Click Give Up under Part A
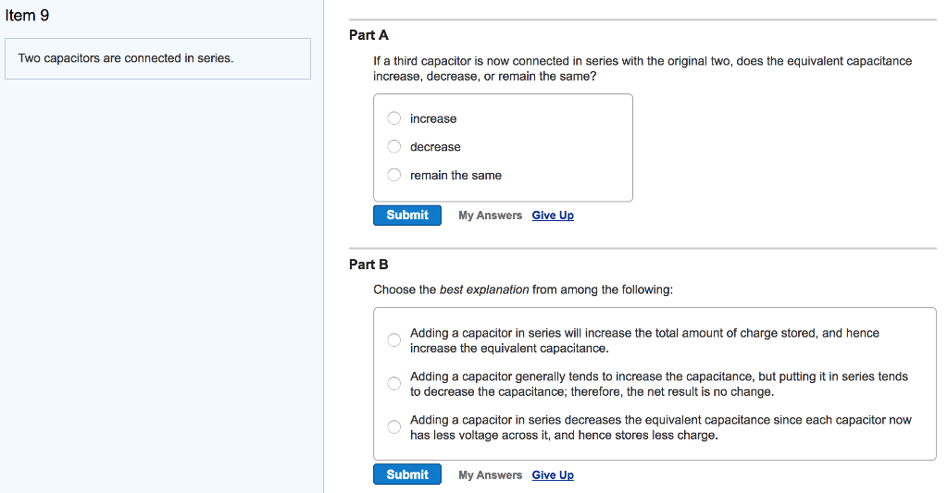Image resolution: width=948 pixels, height=493 pixels. (553, 216)
